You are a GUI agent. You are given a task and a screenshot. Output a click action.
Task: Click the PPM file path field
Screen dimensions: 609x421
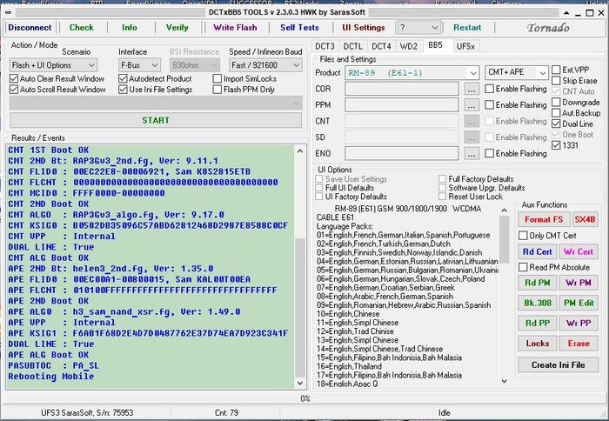pos(402,105)
